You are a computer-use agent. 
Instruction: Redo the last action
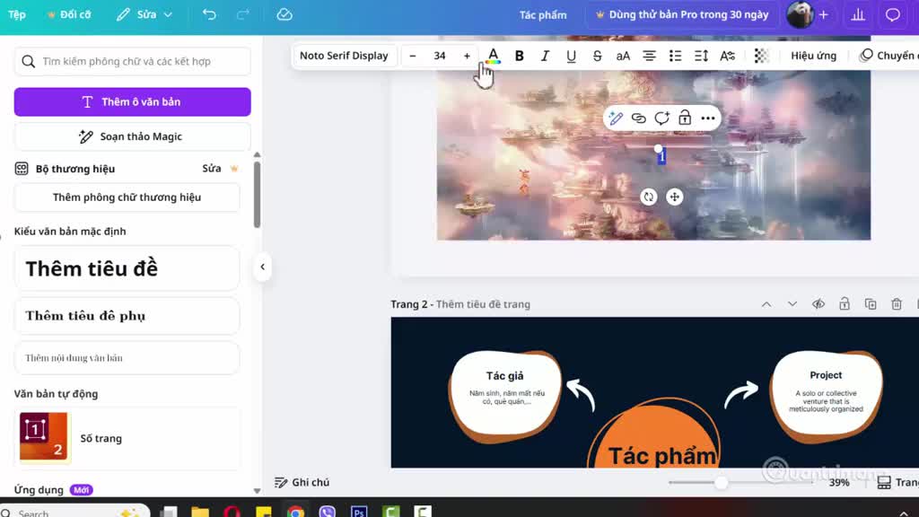point(242,14)
